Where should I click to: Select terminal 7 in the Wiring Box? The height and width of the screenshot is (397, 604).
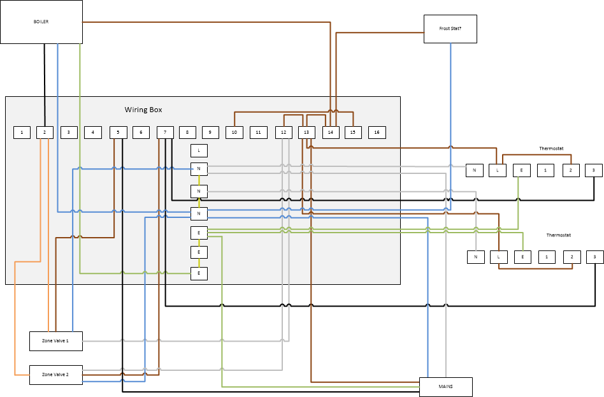point(165,133)
